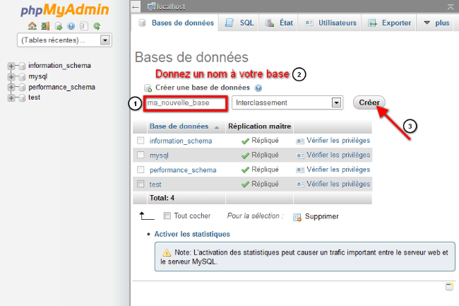
Task: Click the localhost server icon in breadcrumb
Action: coord(151,6)
